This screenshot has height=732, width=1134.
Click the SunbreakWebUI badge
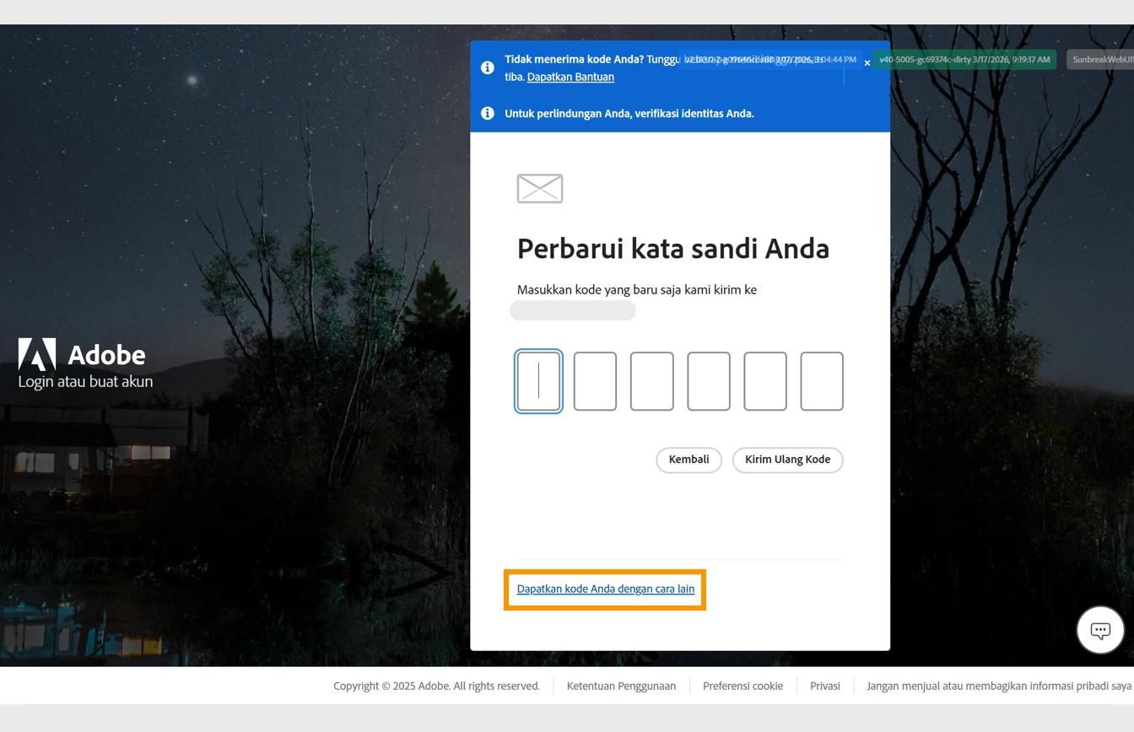coord(1100,60)
